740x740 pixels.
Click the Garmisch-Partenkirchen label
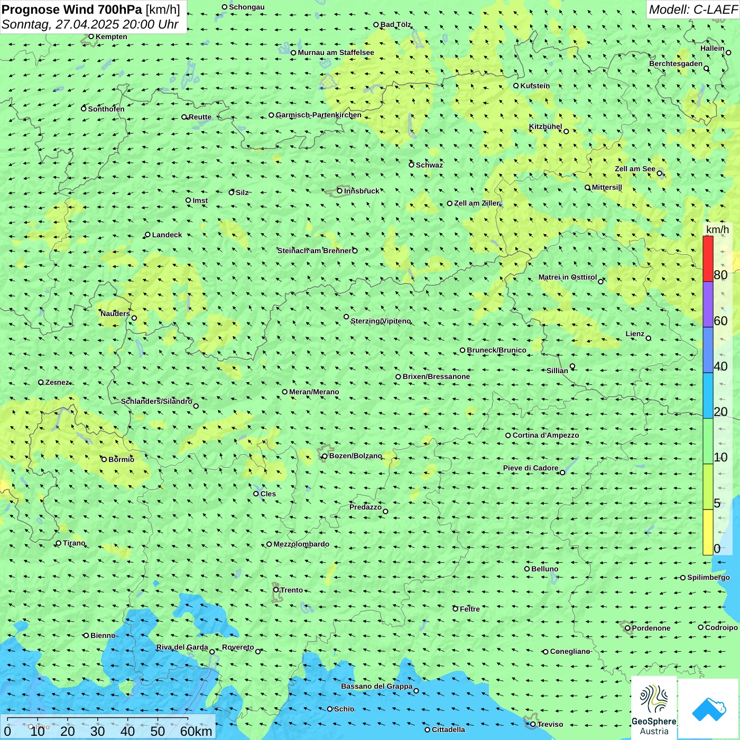319,115
